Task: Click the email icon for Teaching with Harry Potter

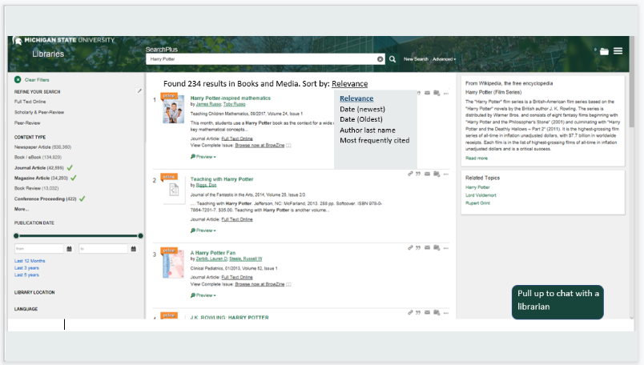Action: click(x=427, y=174)
